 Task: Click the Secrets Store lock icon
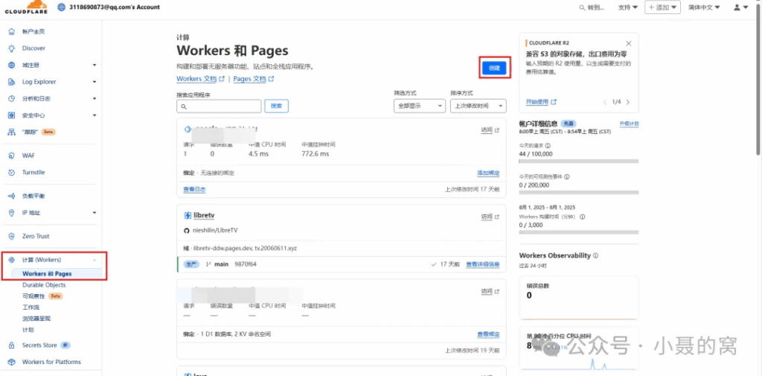point(12,345)
